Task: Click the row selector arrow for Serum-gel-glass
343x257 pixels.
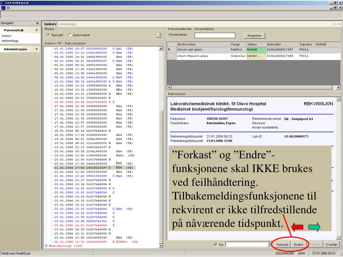Action: [x=169, y=50]
